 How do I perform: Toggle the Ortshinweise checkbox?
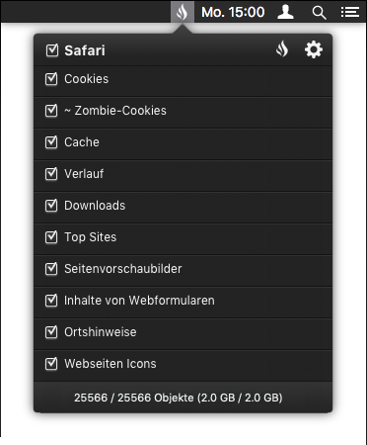point(51,332)
